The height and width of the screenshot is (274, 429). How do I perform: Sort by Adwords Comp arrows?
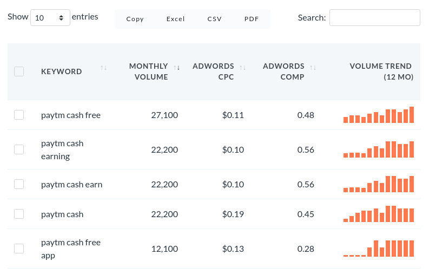coord(313,68)
